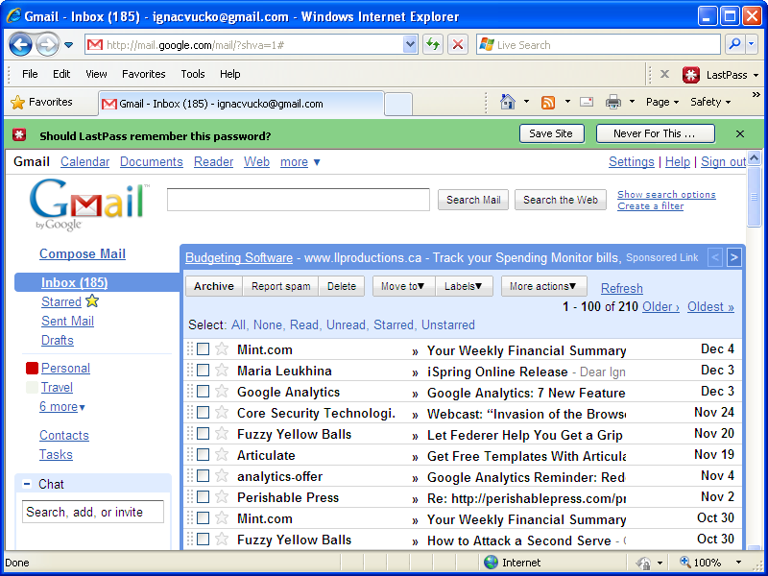Open the Tools menu
The height and width of the screenshot is (576, 768).
[x=193, y=74]
